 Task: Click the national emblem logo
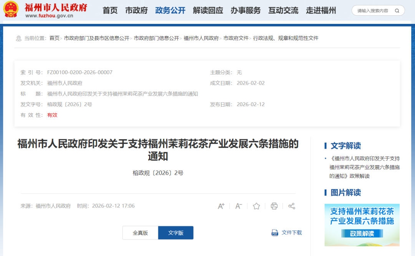pyautogui.click(x=11, y=10)
